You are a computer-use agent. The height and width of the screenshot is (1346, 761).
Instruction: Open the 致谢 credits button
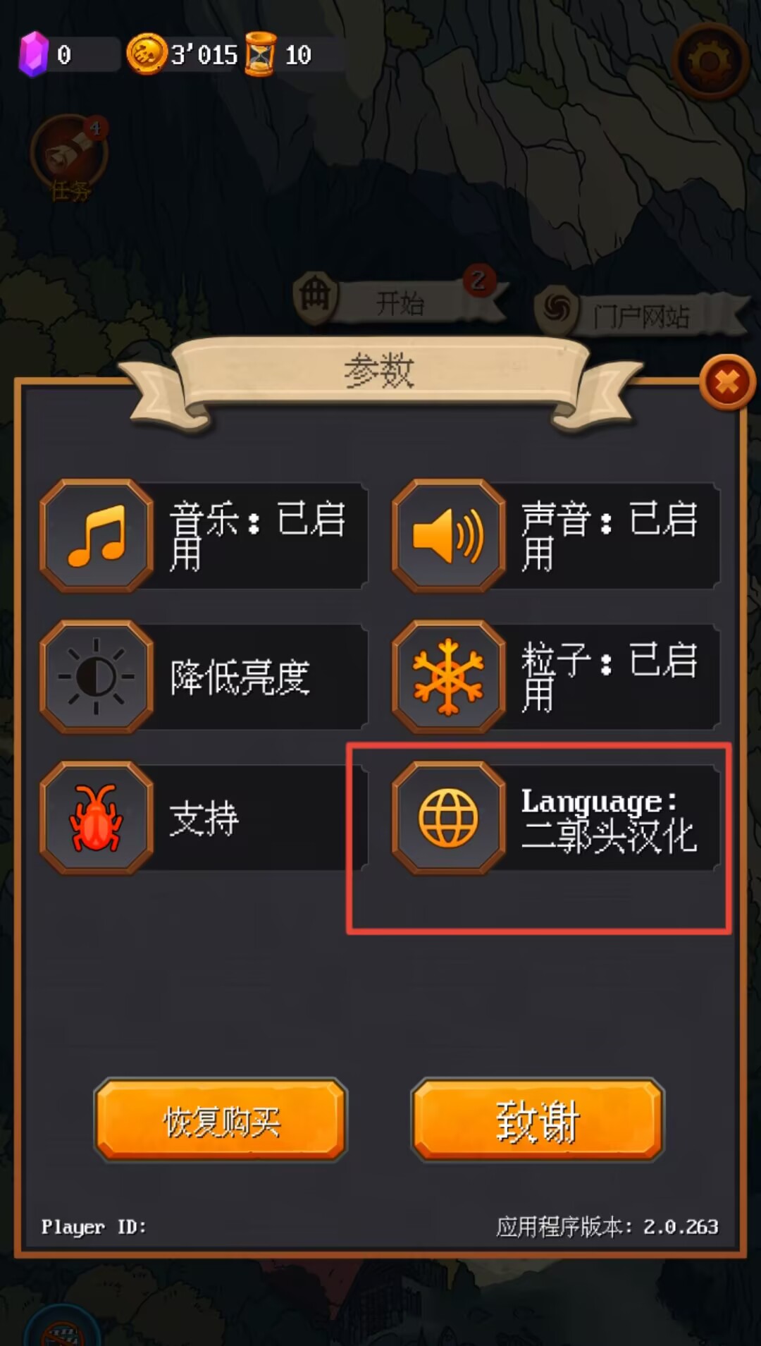click(538, 1120)
